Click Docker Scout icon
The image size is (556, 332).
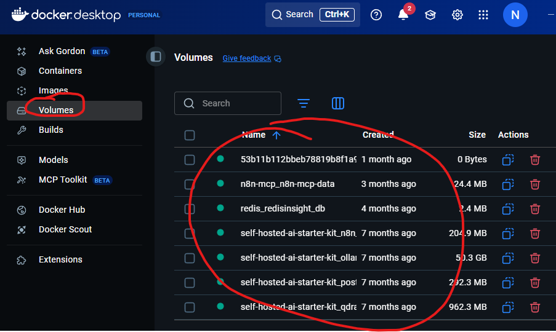click(22, 230)
